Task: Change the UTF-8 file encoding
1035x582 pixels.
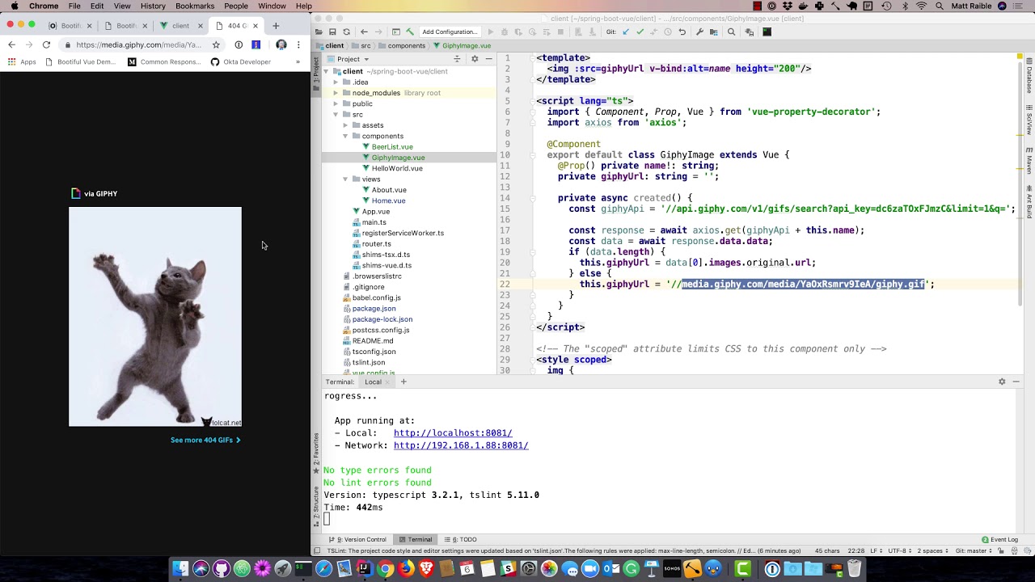Action: pos(900,550)
